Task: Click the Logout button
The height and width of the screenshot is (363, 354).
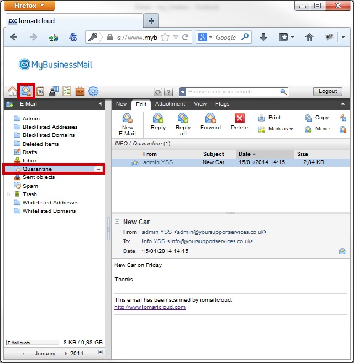Action: click(327, 92)
